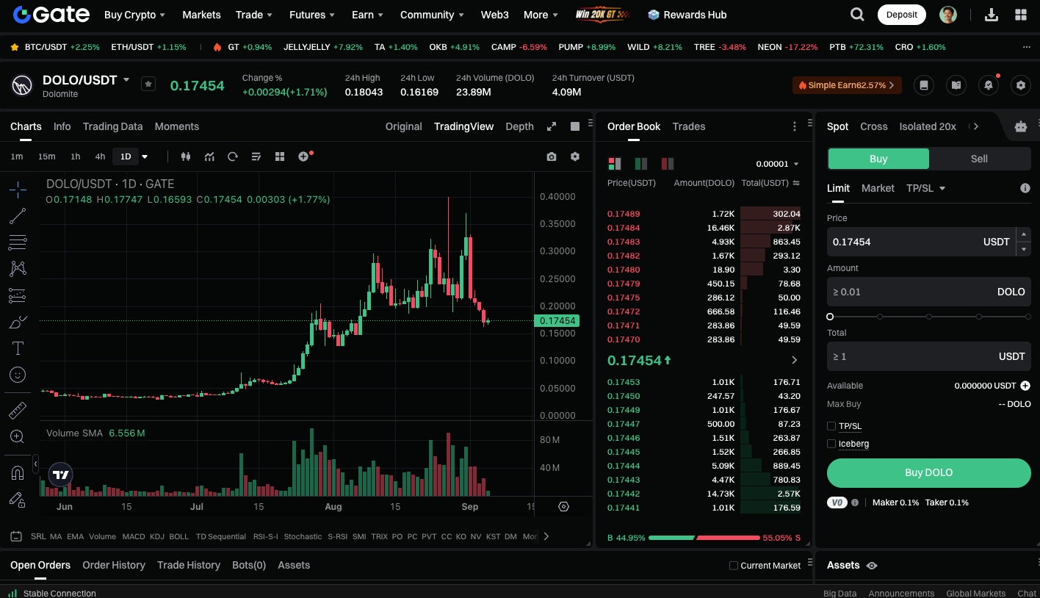Show only buy orders in order book
The width and height of the screenshot is (1040, 598).
(x=641, y=163)
